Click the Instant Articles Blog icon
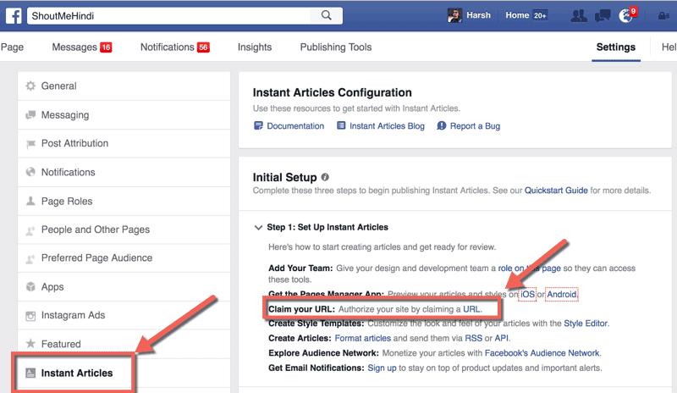Viewport: 677px width, 393px height. coord(341,126)
